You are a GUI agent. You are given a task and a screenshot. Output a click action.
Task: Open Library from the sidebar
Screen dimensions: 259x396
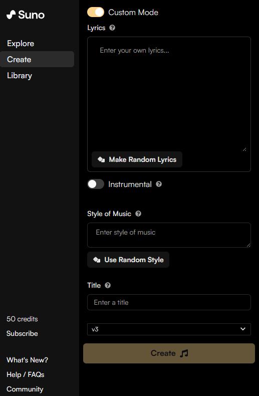pyautogui.click(x=20, y=76)
